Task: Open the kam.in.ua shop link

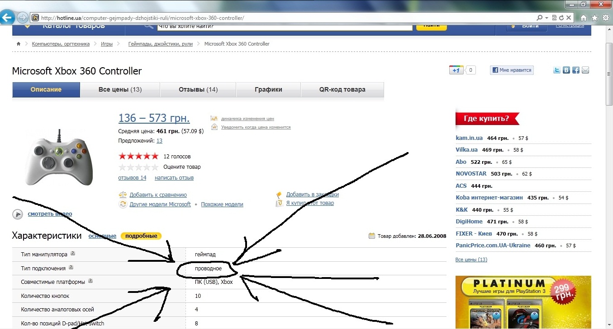Action: [x=469, y=138]
